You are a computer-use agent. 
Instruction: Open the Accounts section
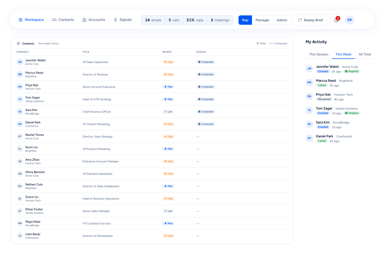[x=93, y=20]
